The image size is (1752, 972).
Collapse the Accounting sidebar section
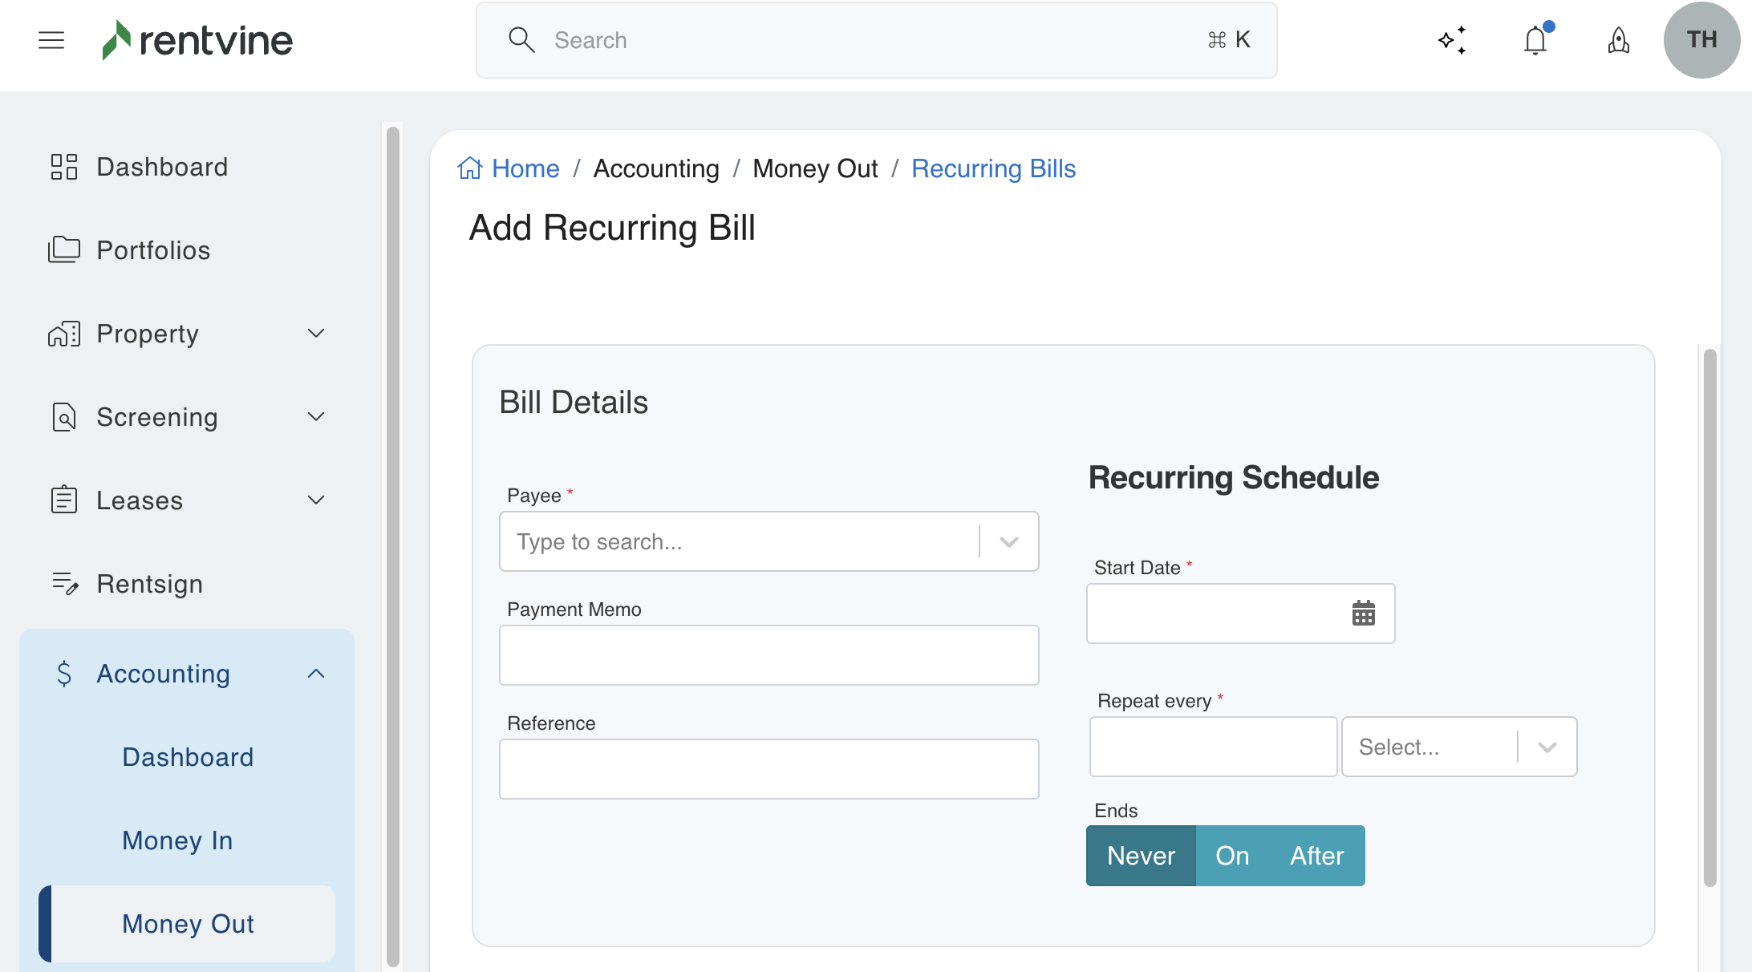point(316,674)
